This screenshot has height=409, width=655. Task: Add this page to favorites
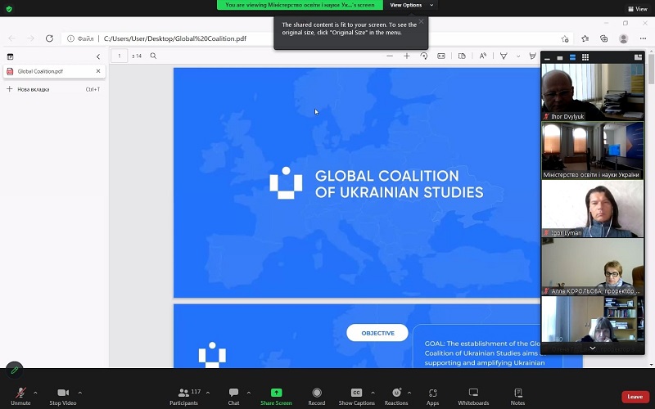coord(565,38)
